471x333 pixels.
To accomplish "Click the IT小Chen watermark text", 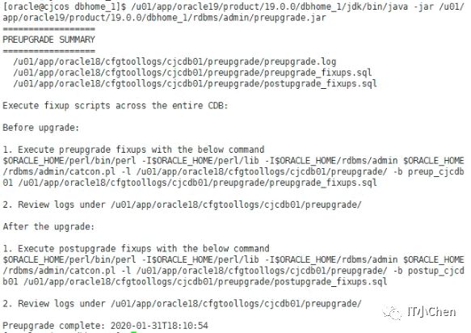I will coord(431,312).
